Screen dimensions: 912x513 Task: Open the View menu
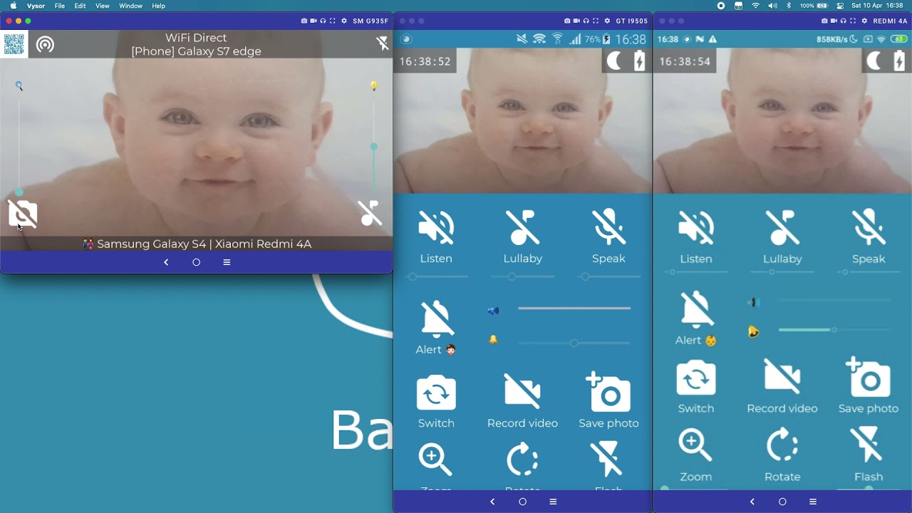103,6
